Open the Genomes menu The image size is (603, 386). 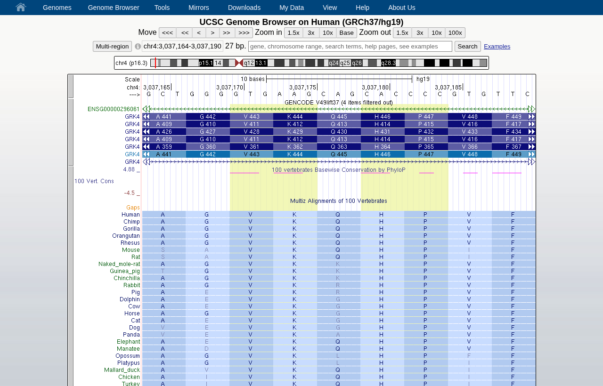(57, 8)
